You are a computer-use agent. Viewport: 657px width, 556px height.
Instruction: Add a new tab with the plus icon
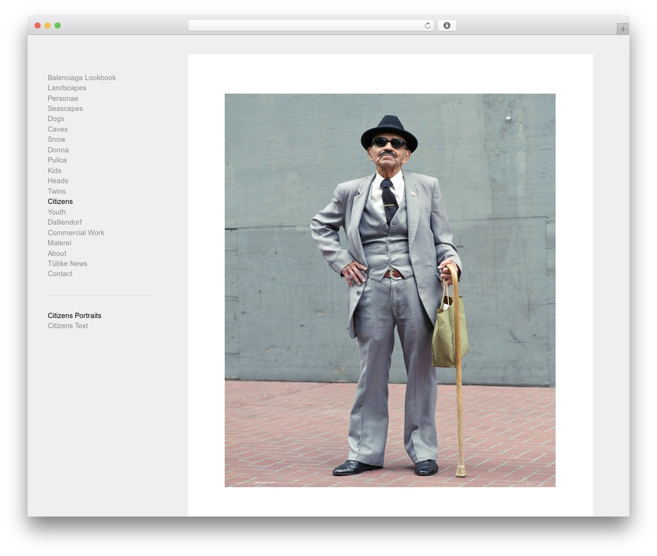pyautogui.click(x=623, y=29)
